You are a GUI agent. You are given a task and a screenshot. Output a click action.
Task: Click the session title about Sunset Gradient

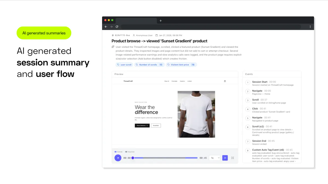(159, 41)
